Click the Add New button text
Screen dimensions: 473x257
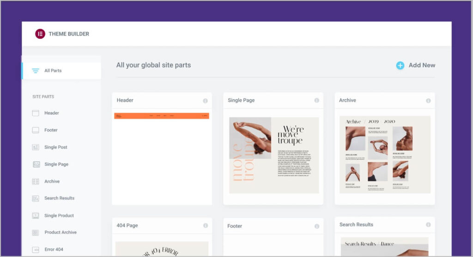pos(422,66)
